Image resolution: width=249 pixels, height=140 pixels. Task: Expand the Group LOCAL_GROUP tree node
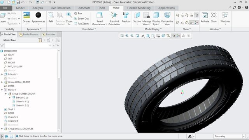click(x=2, y=82)
